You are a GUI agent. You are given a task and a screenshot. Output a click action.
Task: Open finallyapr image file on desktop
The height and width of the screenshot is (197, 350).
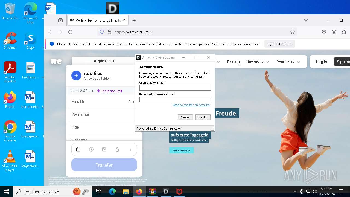click(x=30, y=70)
